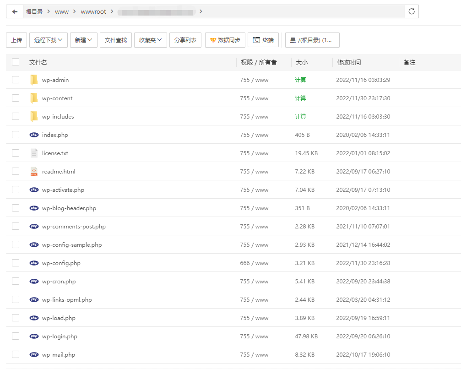Go to www in breadcrumb
Screen dimensions: 461x369
click(x=62, y=12)
